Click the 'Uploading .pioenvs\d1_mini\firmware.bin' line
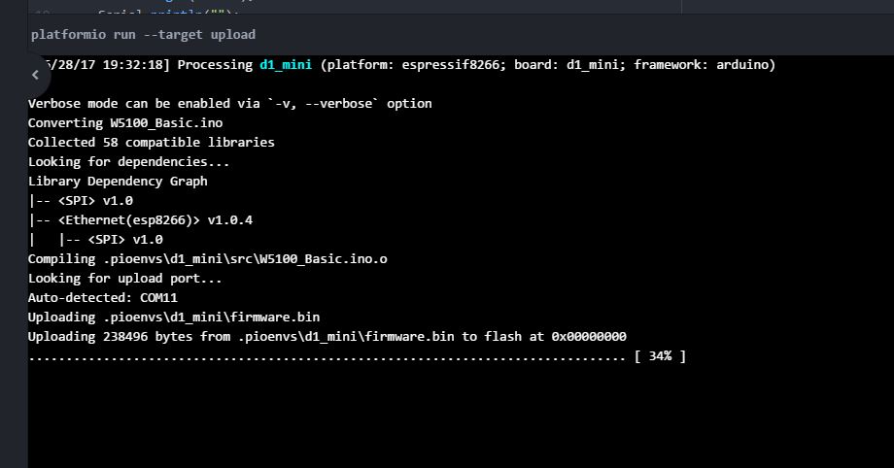The height and width of the screenshot is (468, 894). [x=173, y=318]
